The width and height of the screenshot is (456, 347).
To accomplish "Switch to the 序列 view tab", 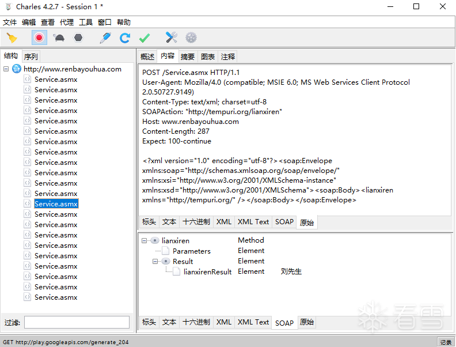I will (x=31, y=56).
